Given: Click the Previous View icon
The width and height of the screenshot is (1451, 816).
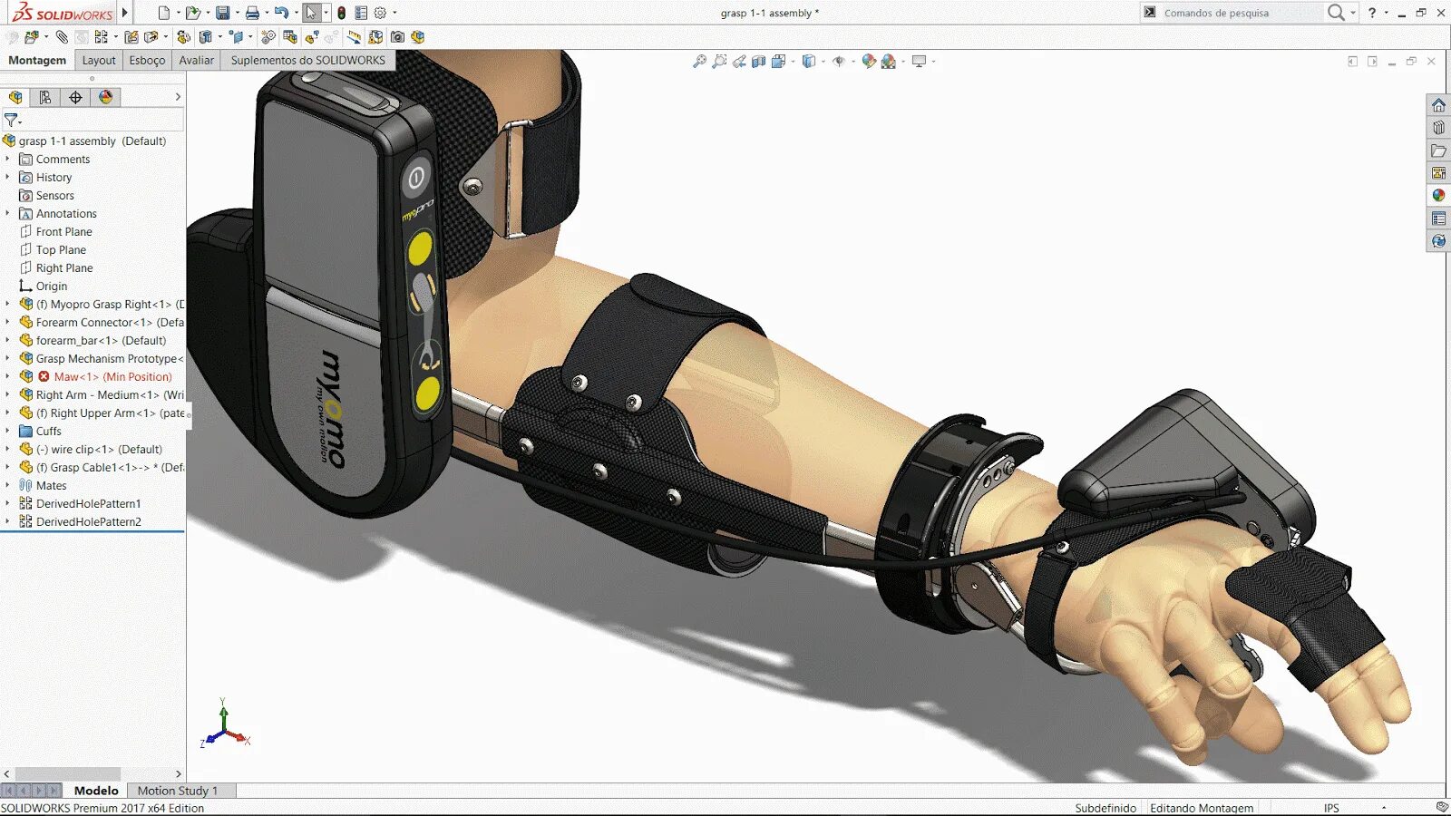Looking at the screenshot, I should [739, 62].
